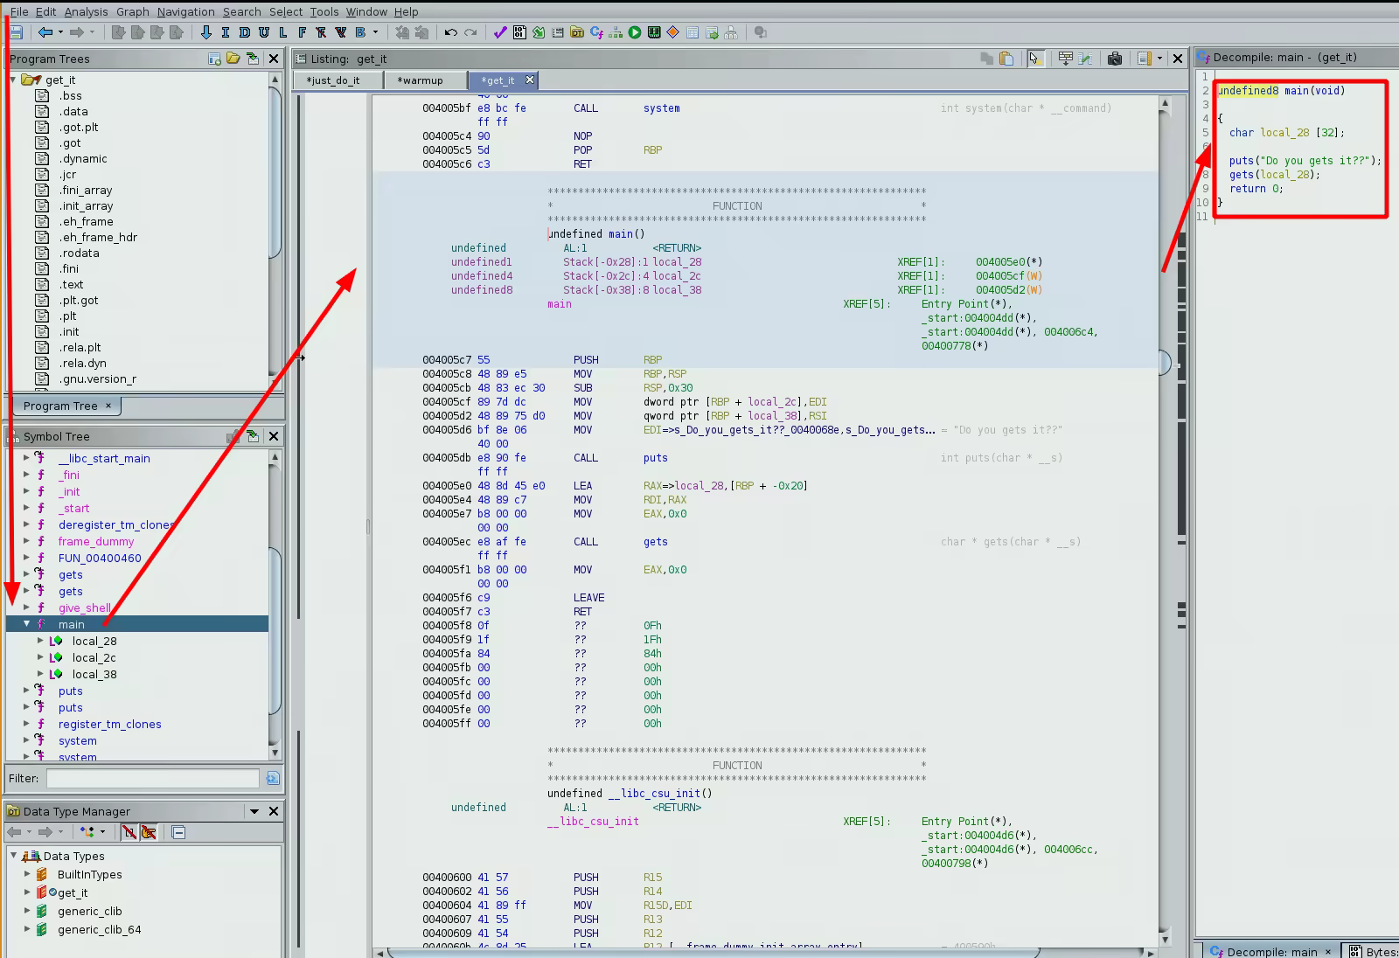
Task: Take a snapshot with the listing camera icon
Action: [1114, 59]
